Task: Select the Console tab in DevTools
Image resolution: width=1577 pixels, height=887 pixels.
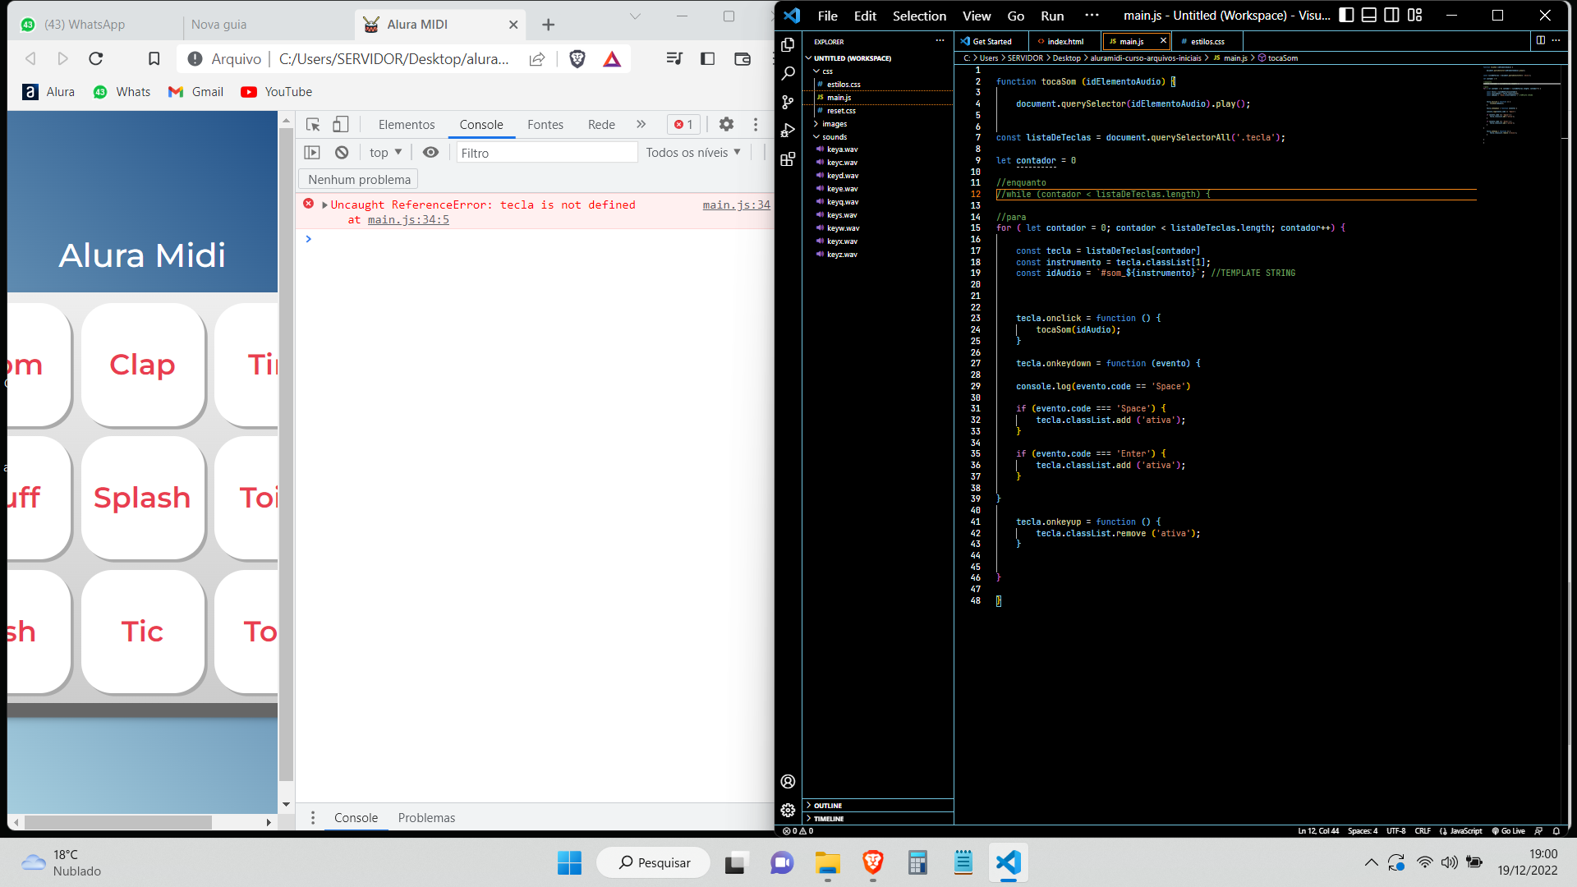Action: (480, 123)
